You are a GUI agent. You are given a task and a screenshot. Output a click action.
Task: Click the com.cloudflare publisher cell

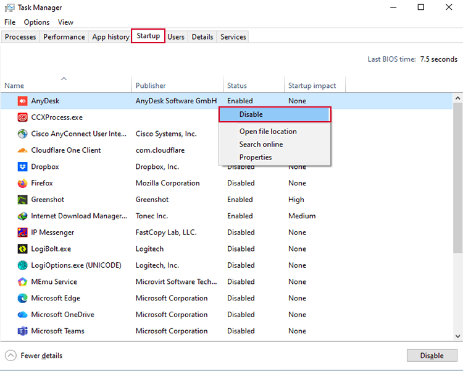(x=160, y=150)
